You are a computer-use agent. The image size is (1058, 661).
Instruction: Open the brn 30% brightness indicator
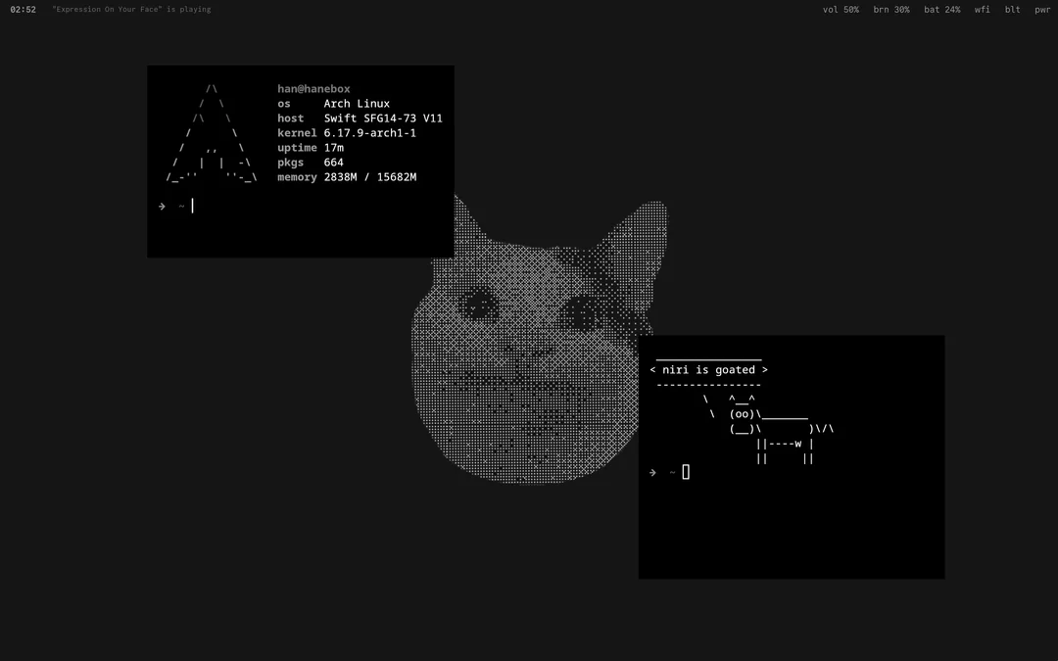[890, 10]
